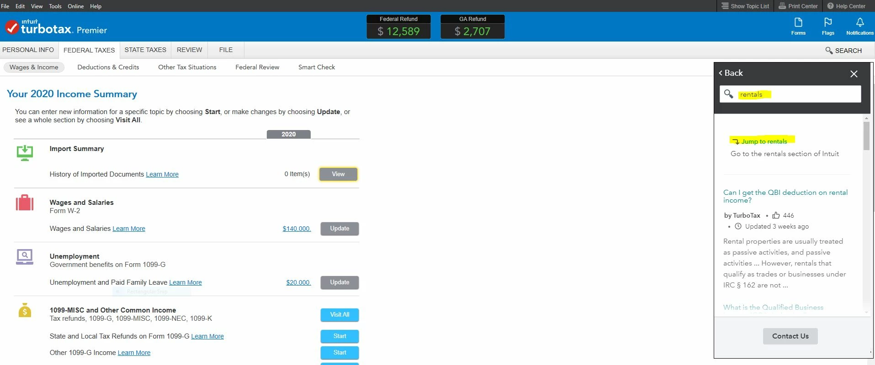Select Deductions & Credits subtab
Screen dimensions: 875x365
click(108, 67)
